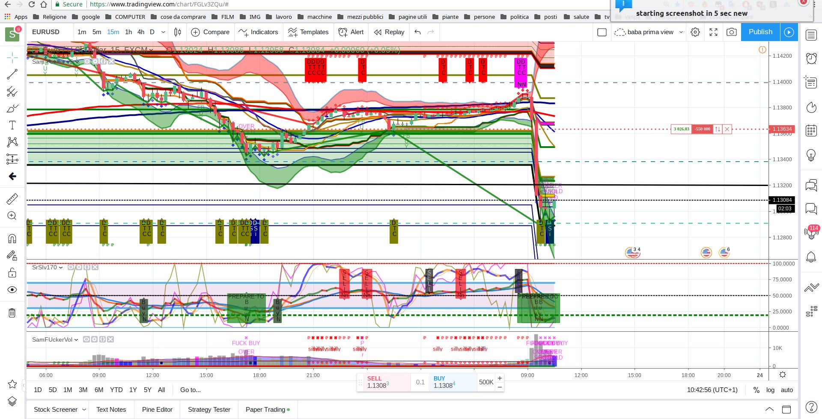Viewport: 822px width, 419px height.
Task: Click the BUY price button
Action: tap(453, 382)
